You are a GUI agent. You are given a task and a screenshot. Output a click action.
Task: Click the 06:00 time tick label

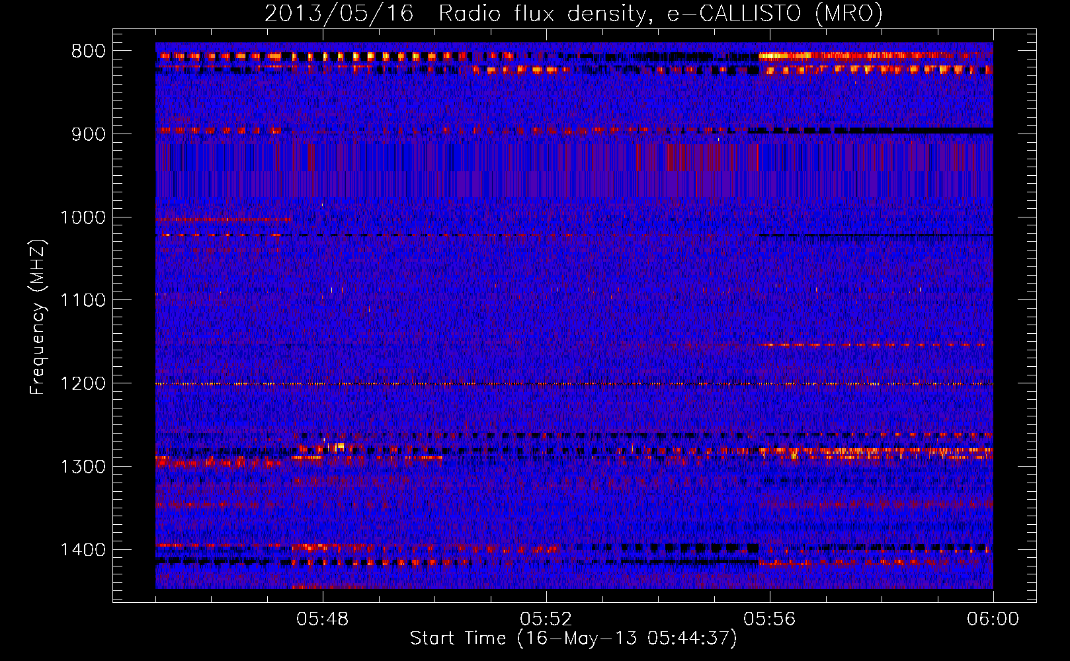993,619
